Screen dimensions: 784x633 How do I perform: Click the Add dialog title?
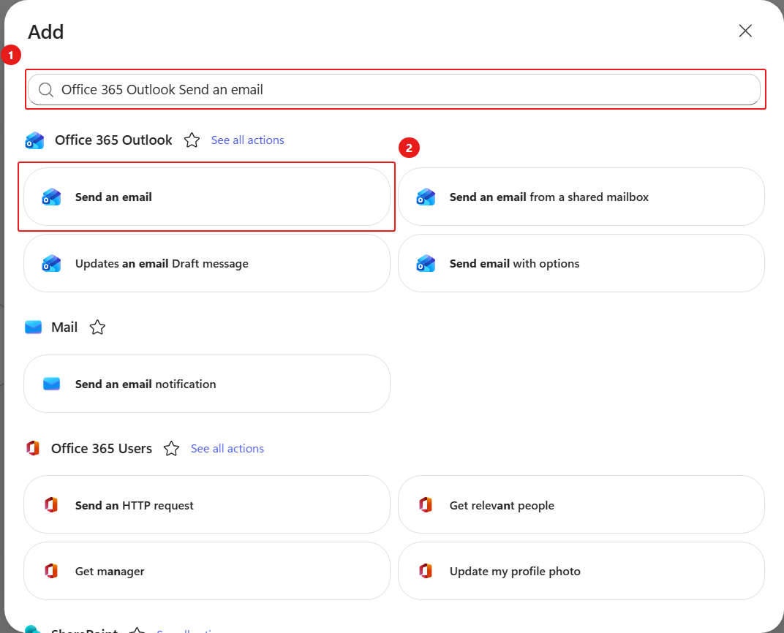click(45, 32)
